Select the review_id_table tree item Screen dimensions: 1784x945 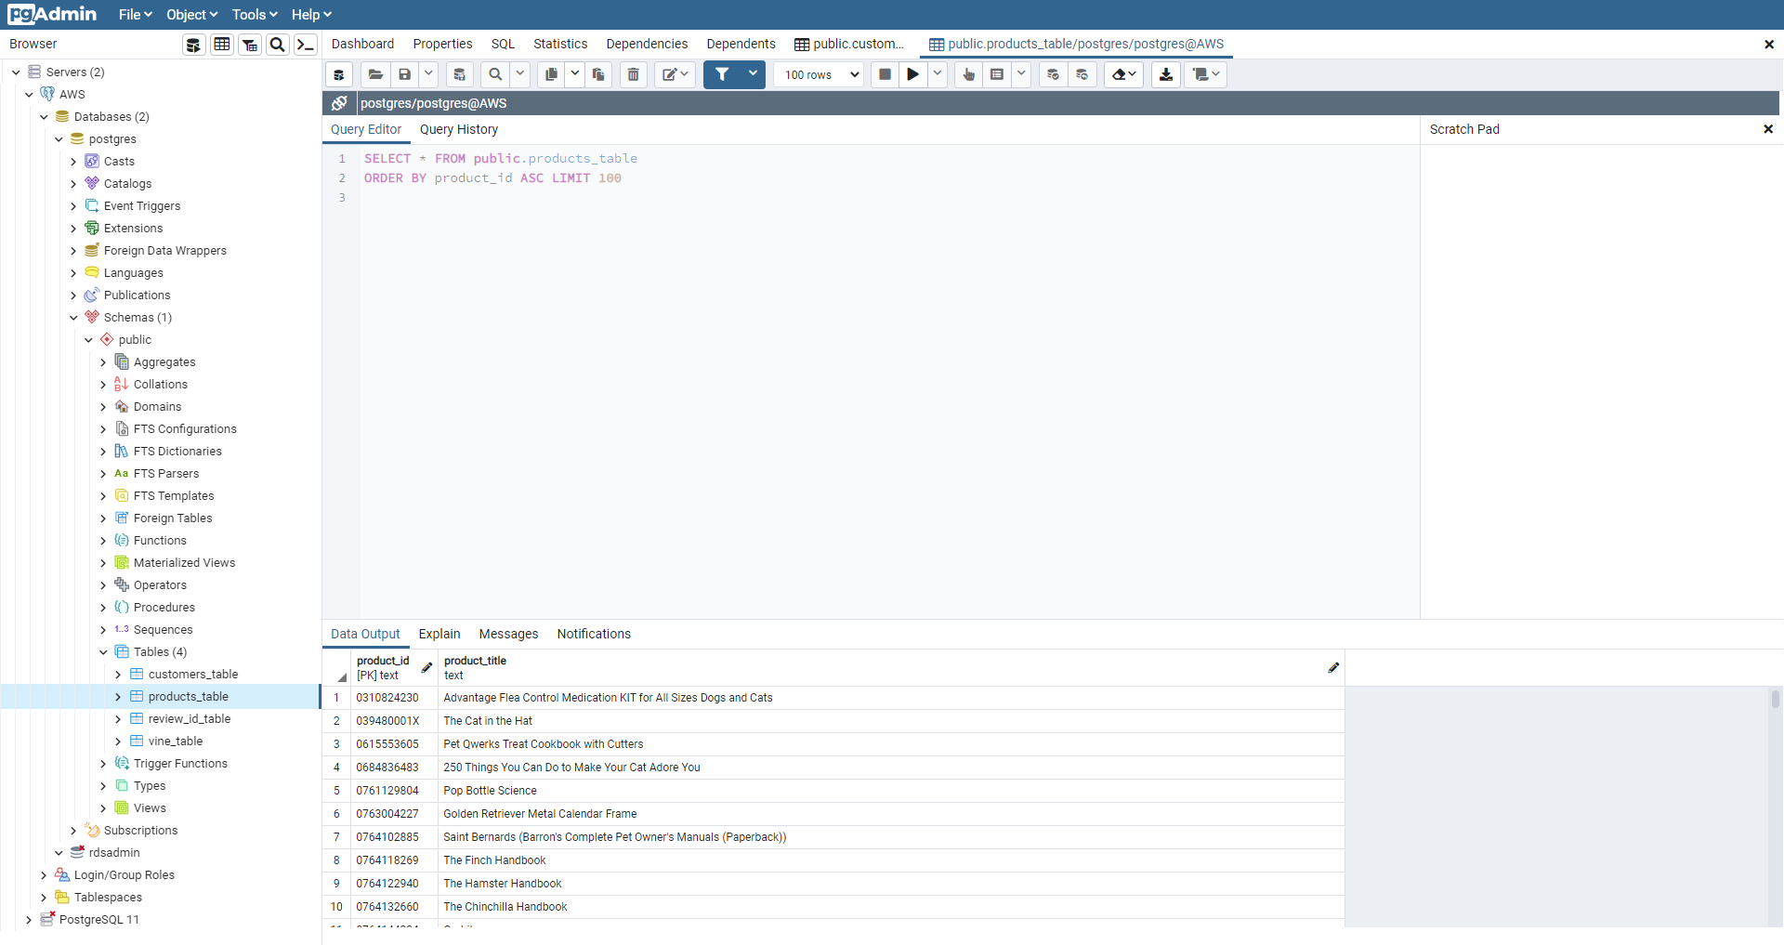pos(190,719)
